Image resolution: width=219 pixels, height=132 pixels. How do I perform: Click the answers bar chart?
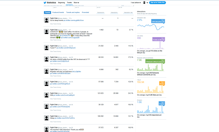(151, 109)
